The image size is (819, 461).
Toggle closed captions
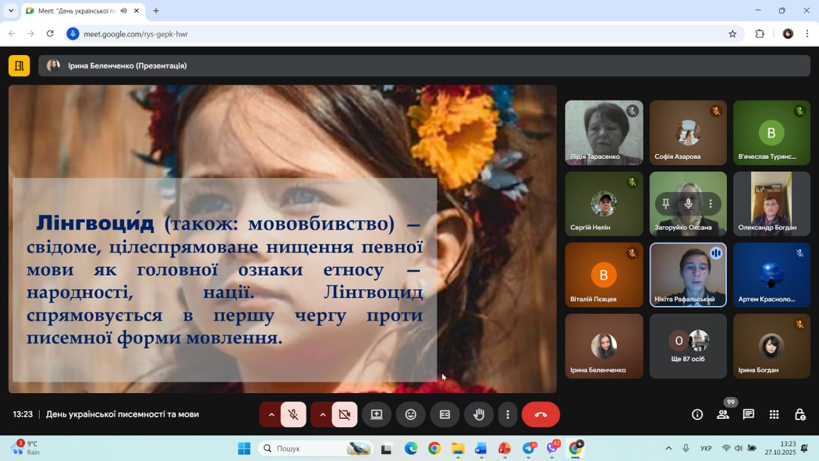click(x=445, y=414)
